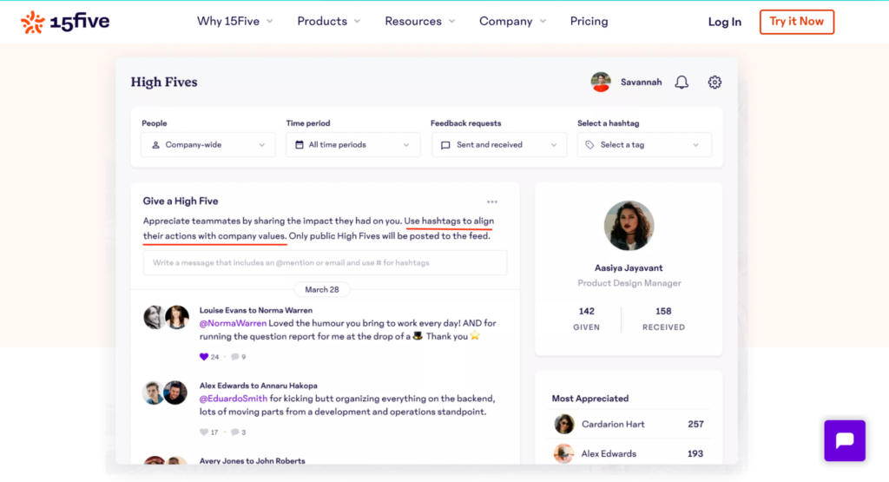
Task: Click Louise Evans and Norma Warren avatars
Action: (166, 317)
